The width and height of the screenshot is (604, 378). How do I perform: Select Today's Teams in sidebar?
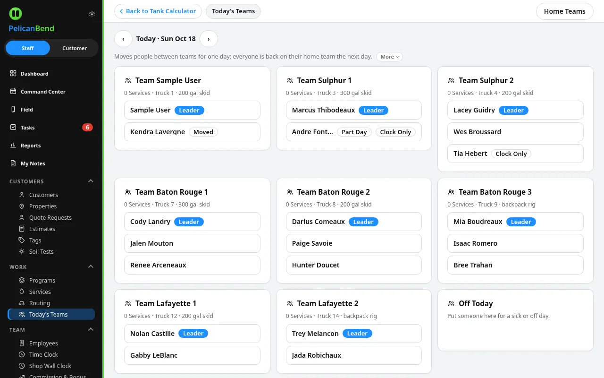pyautogui.click(x=51, y=314)
